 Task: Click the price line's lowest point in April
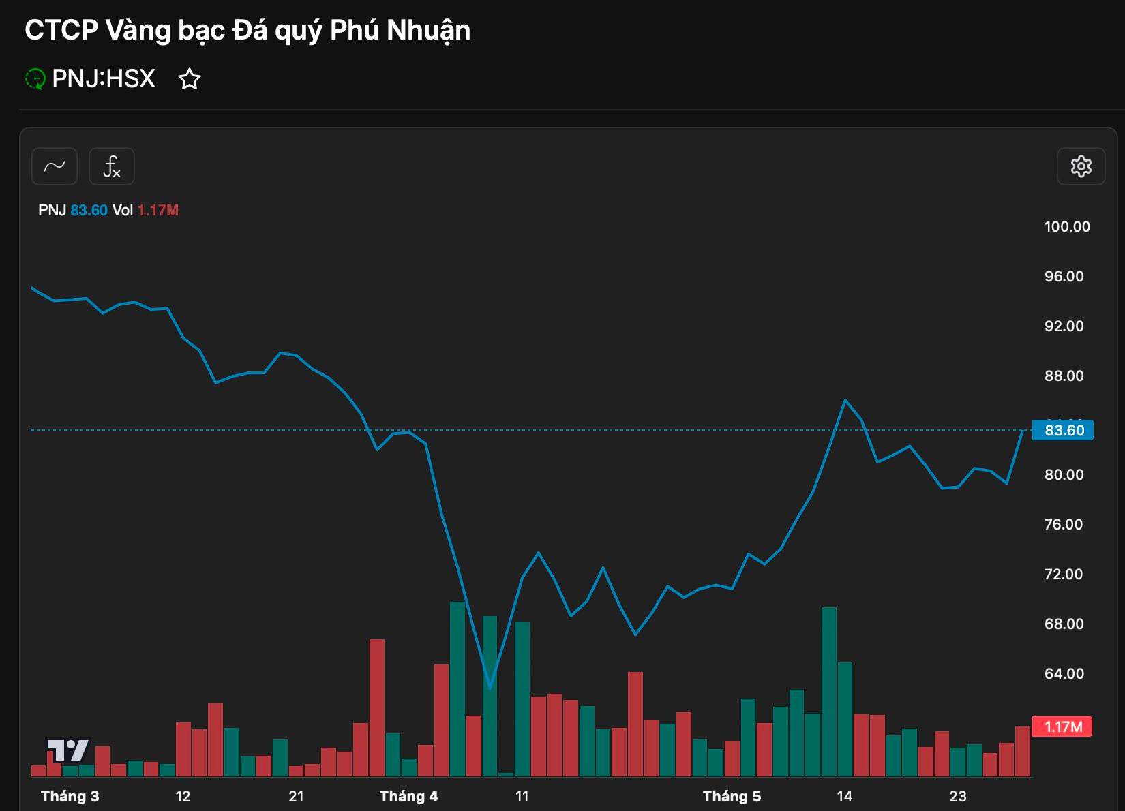pos(490,687)
